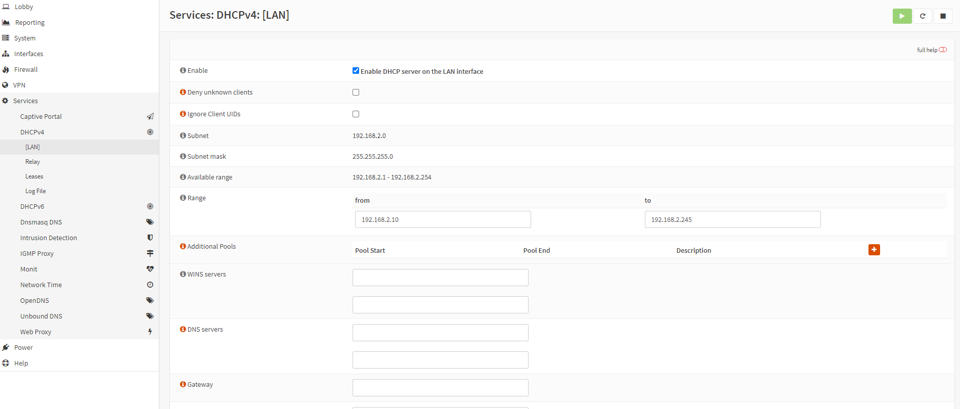Viewport: 960px width, 409px height.
Task: Restart the DHCPv4 service
Action: click(x=923, y=16)
